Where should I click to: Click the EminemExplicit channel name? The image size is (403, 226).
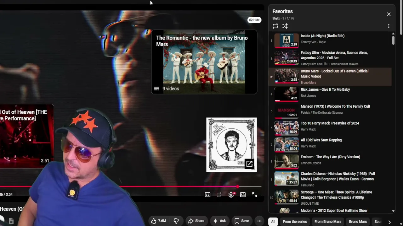click(x=311, y=163)
